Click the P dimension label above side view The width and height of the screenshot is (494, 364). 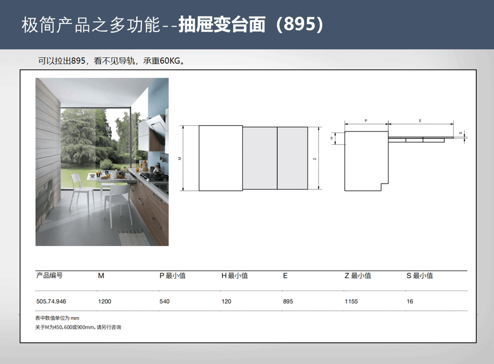[x=366, y=120]
